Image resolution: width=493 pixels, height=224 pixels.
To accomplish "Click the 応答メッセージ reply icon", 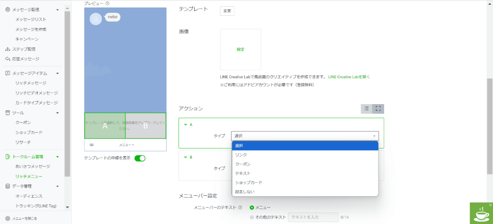I will click(x=8, y=59).
